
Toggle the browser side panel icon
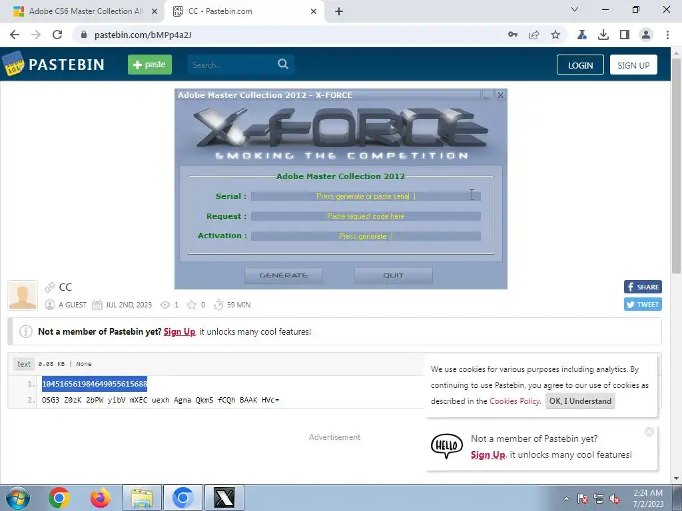coord(625,35)
